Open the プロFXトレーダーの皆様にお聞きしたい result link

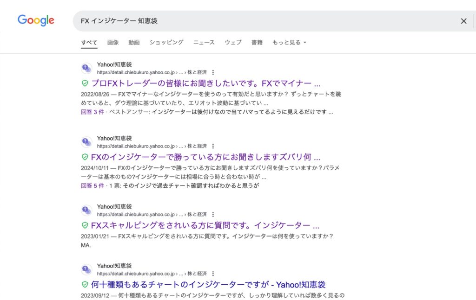pos(205,83)
